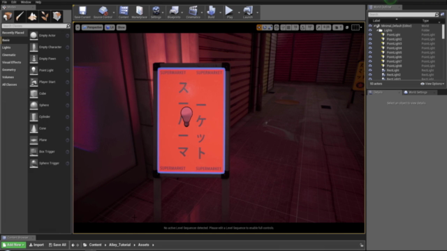Toggle grid snapping in viewport toolbar
This screenshot has width=447, height=251.
click(288, 27)
